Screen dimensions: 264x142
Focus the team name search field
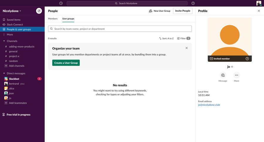tap(120, 29)
